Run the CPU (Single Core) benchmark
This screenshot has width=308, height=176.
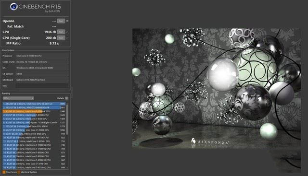(x=61, y=38)
